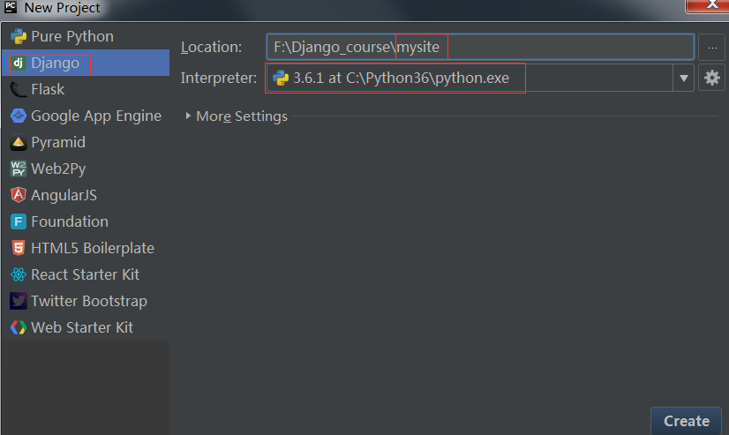Click the Create button
The height and width of the screenshot is (435, 729).
(x=686, y=421)
